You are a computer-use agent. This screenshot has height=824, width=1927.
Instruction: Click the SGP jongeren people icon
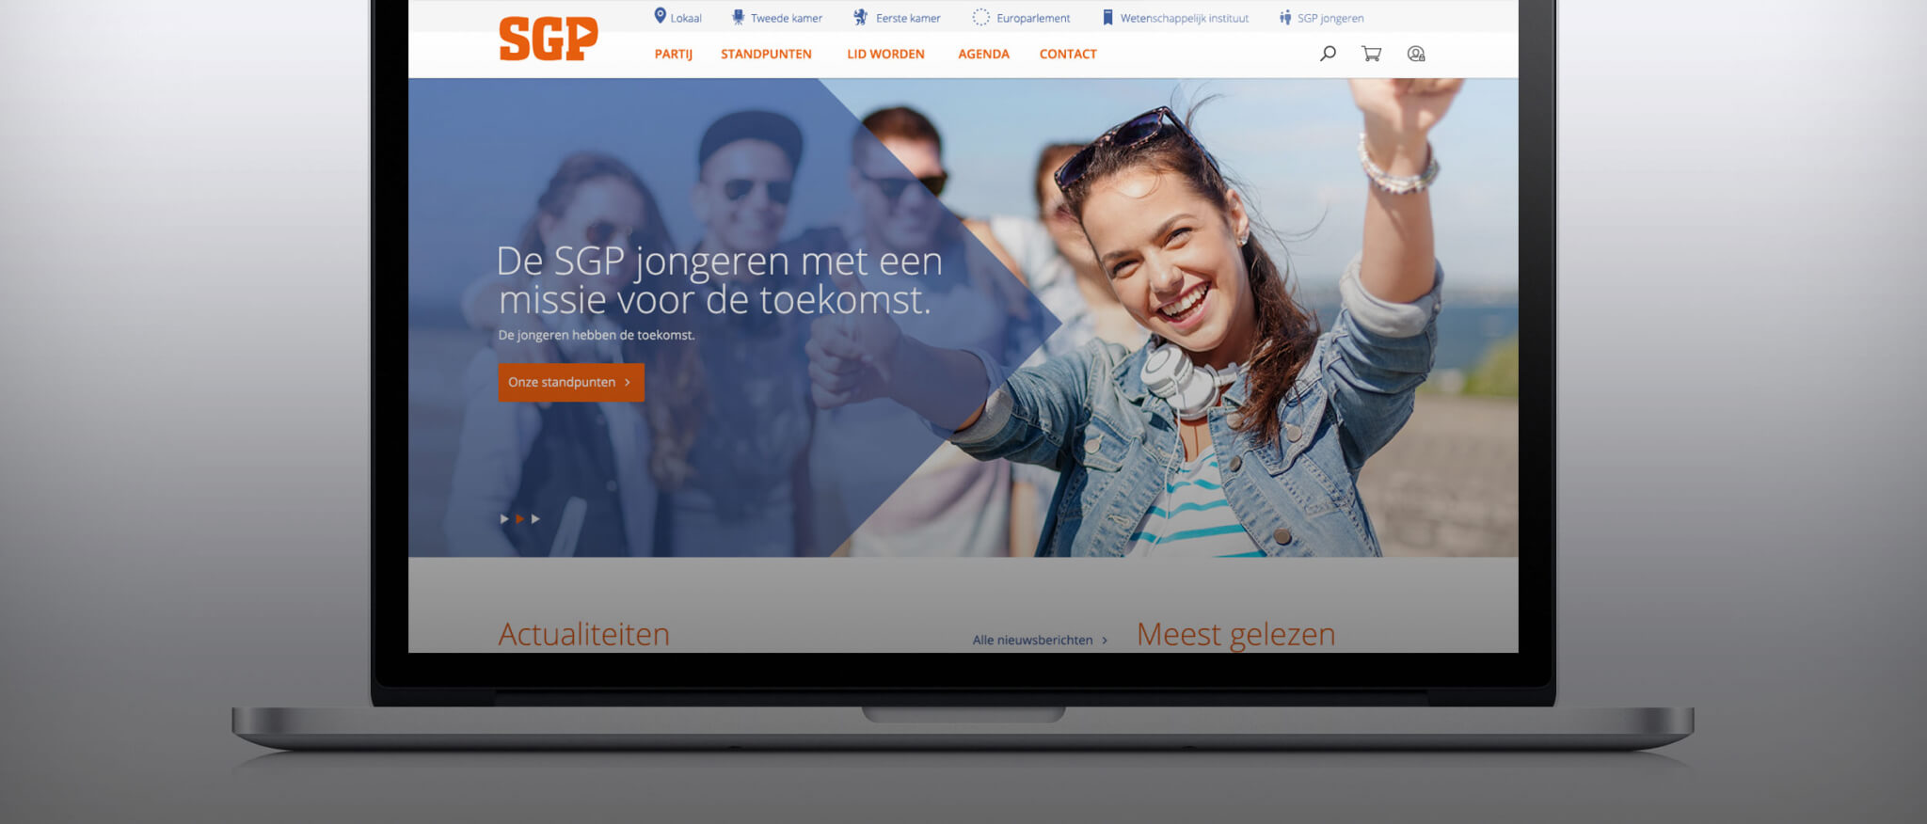click(x=1285, y=17)
